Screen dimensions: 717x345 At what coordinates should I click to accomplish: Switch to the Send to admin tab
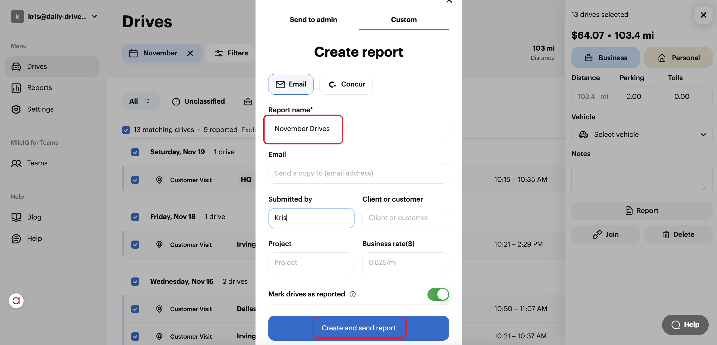[313, 19]
